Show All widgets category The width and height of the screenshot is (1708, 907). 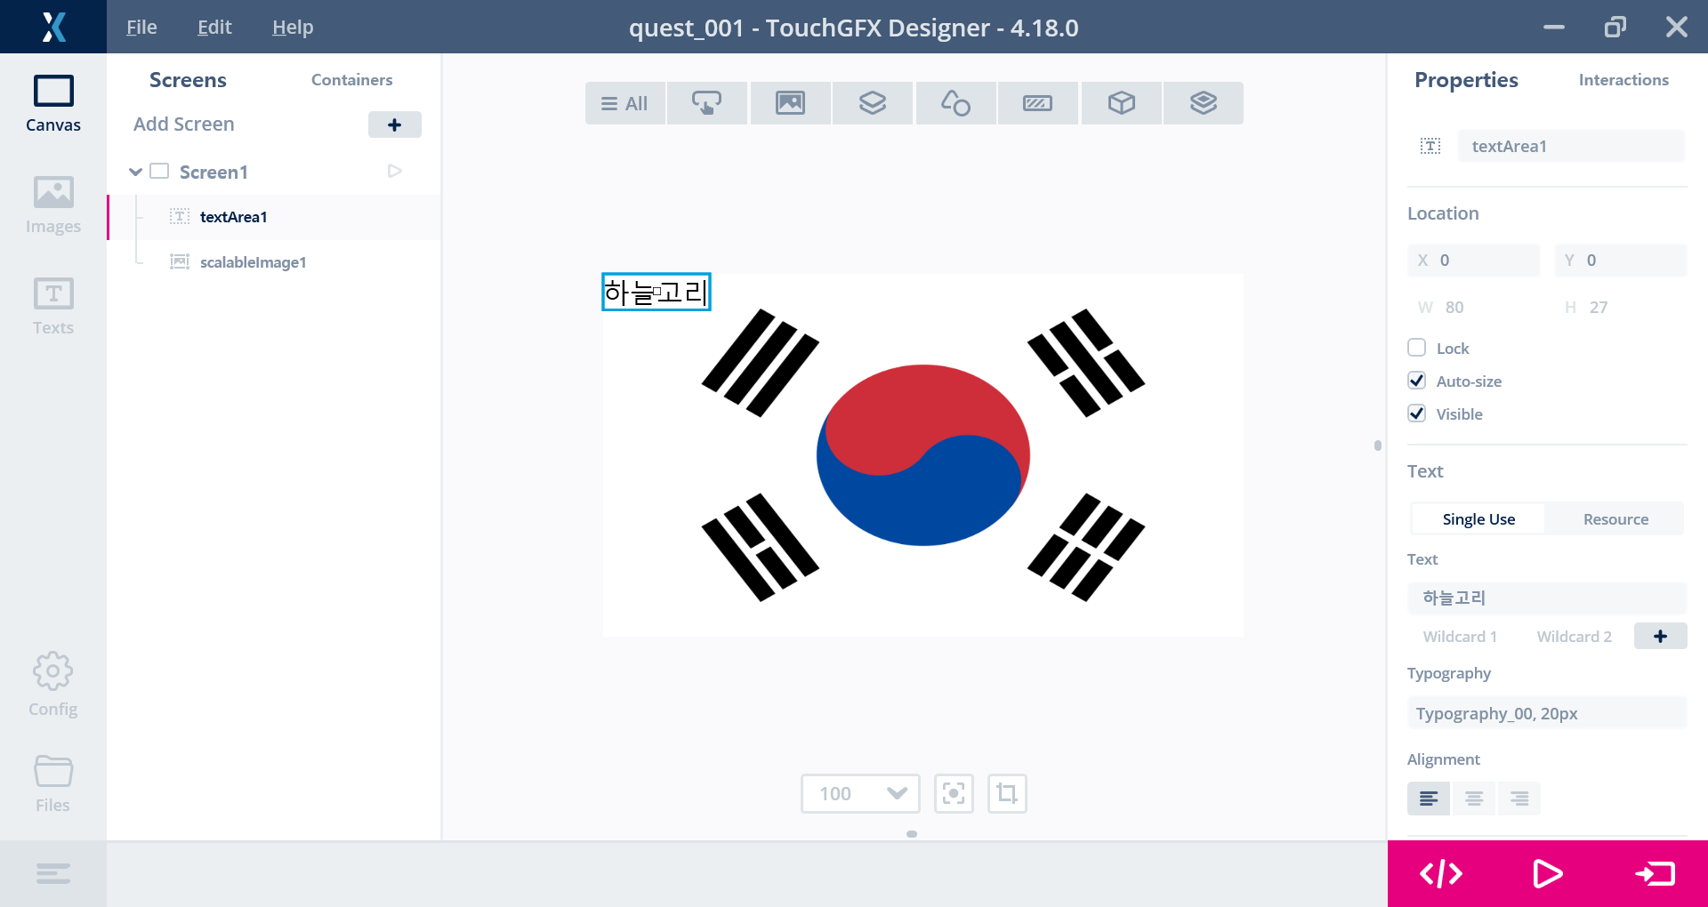coord(624,103)
